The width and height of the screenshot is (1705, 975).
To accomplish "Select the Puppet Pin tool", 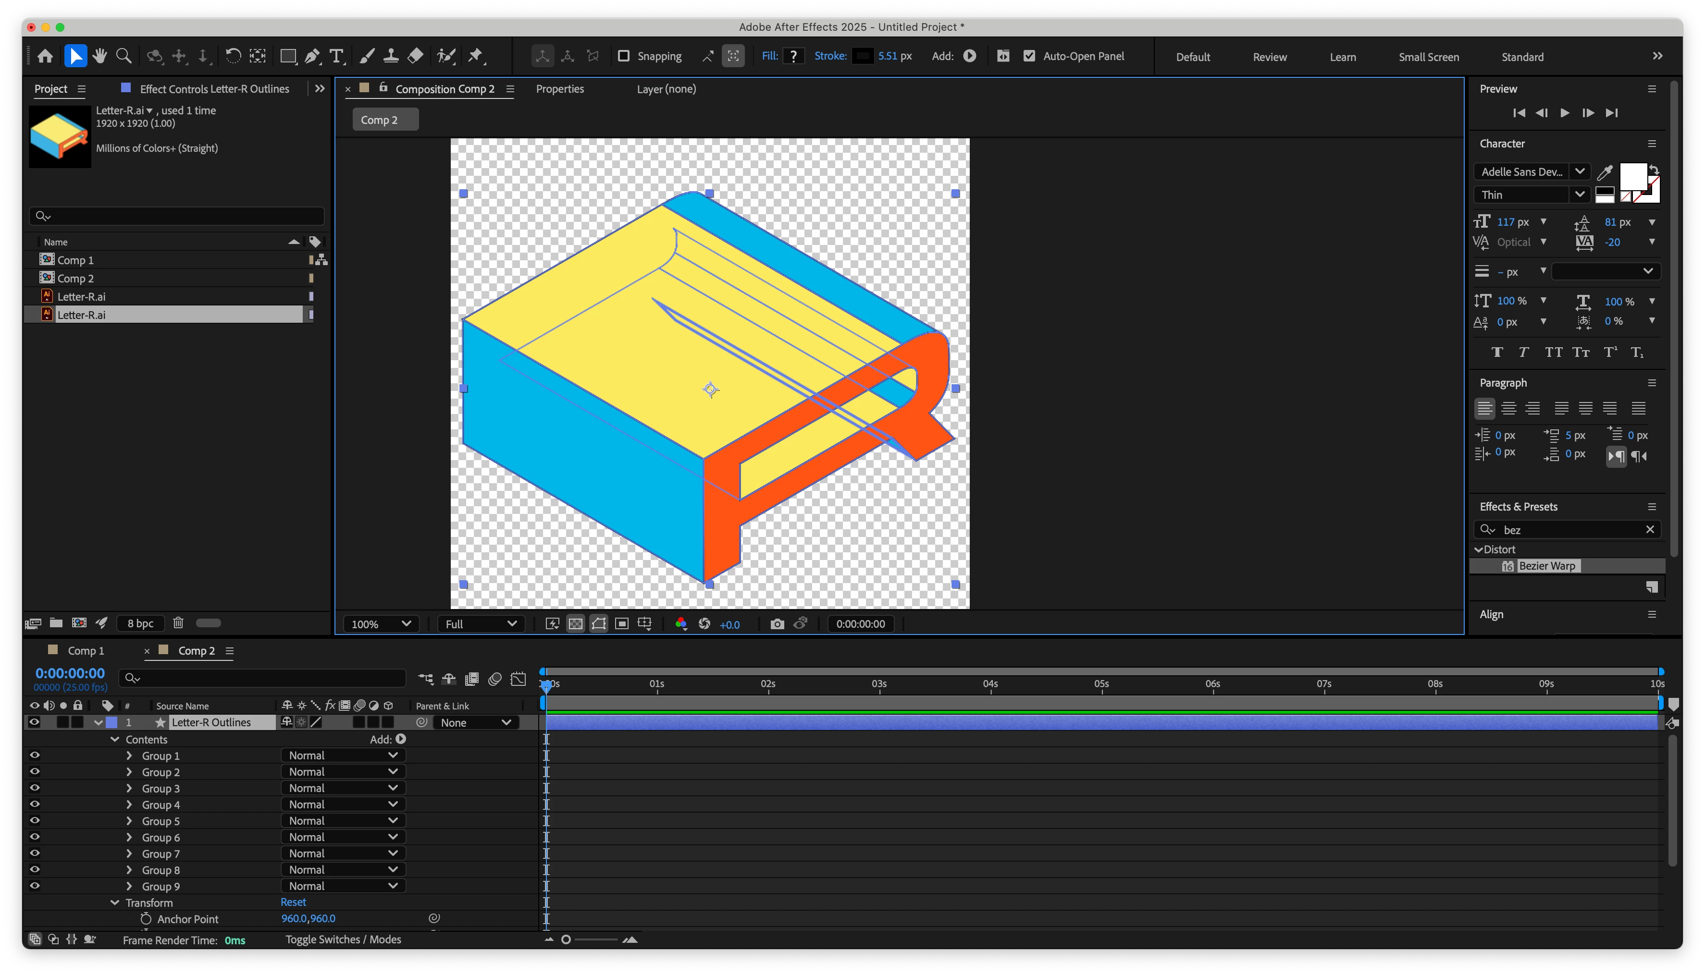I will pos(475,56).
